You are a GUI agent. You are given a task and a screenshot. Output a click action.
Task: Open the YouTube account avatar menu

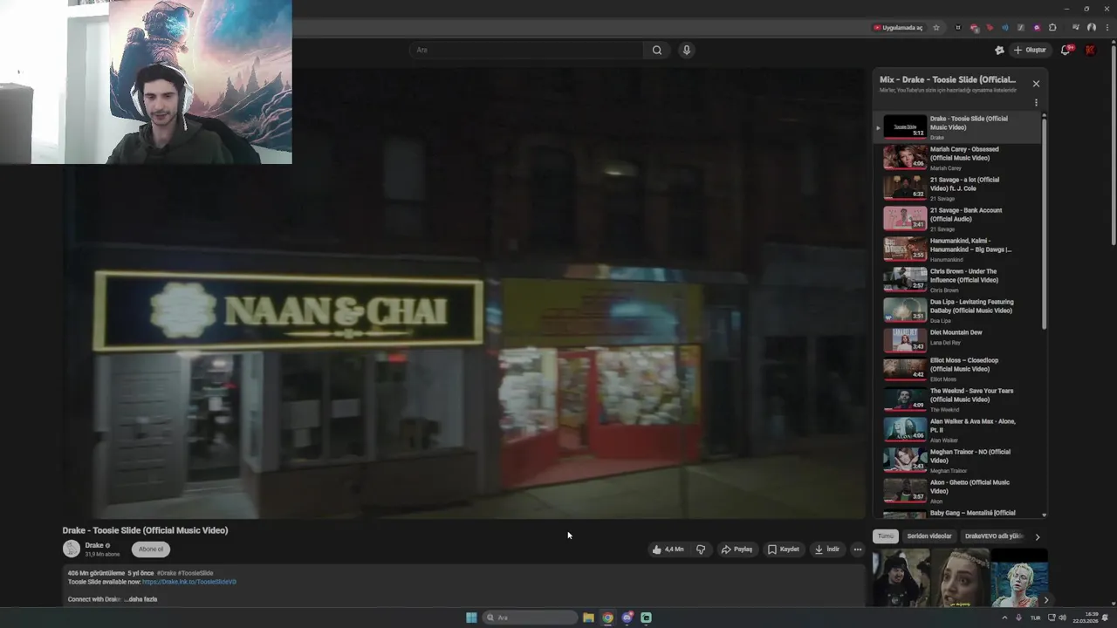pos(1090,50)
